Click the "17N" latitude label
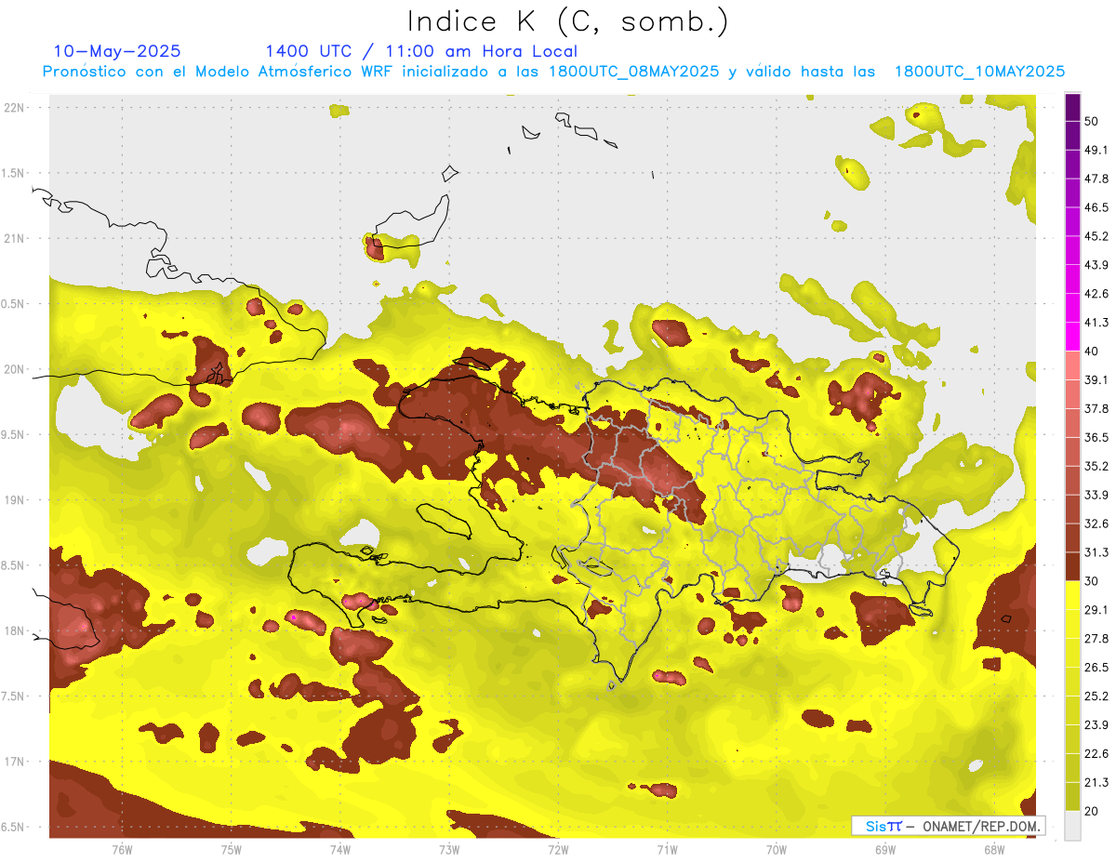Screen dimensions: 1116x862 point(15,762)
